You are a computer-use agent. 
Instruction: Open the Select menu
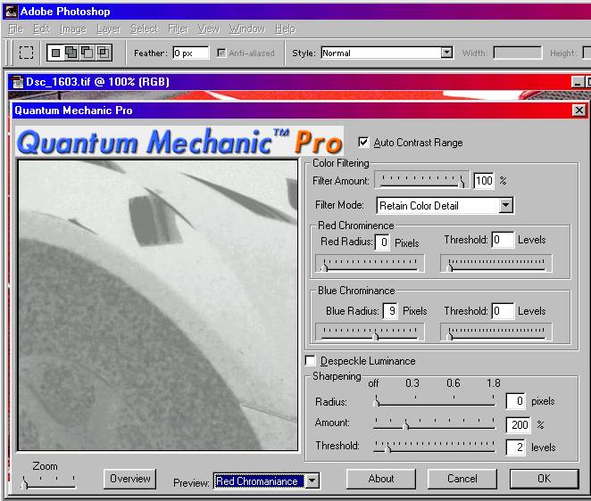(x=144, y=29)
